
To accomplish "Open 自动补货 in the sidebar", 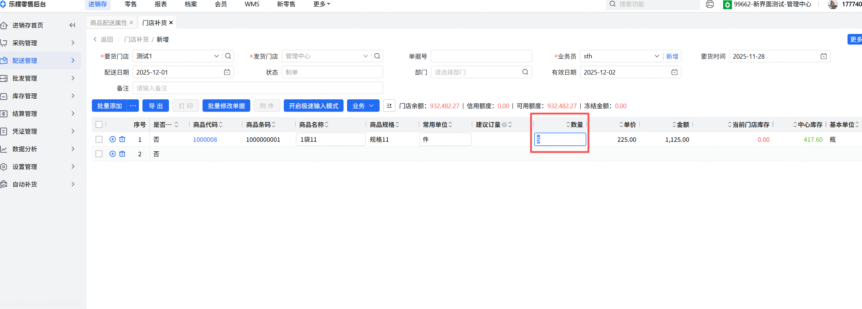I will tap(41, 184).
